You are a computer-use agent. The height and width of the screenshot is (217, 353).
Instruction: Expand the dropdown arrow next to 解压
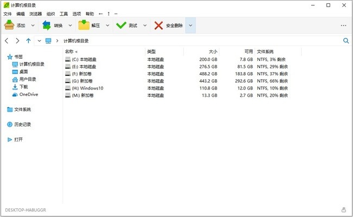(x=107, y=25)
